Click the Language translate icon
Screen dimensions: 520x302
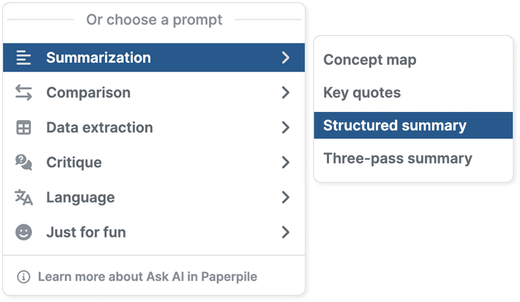tap(24, 198)
